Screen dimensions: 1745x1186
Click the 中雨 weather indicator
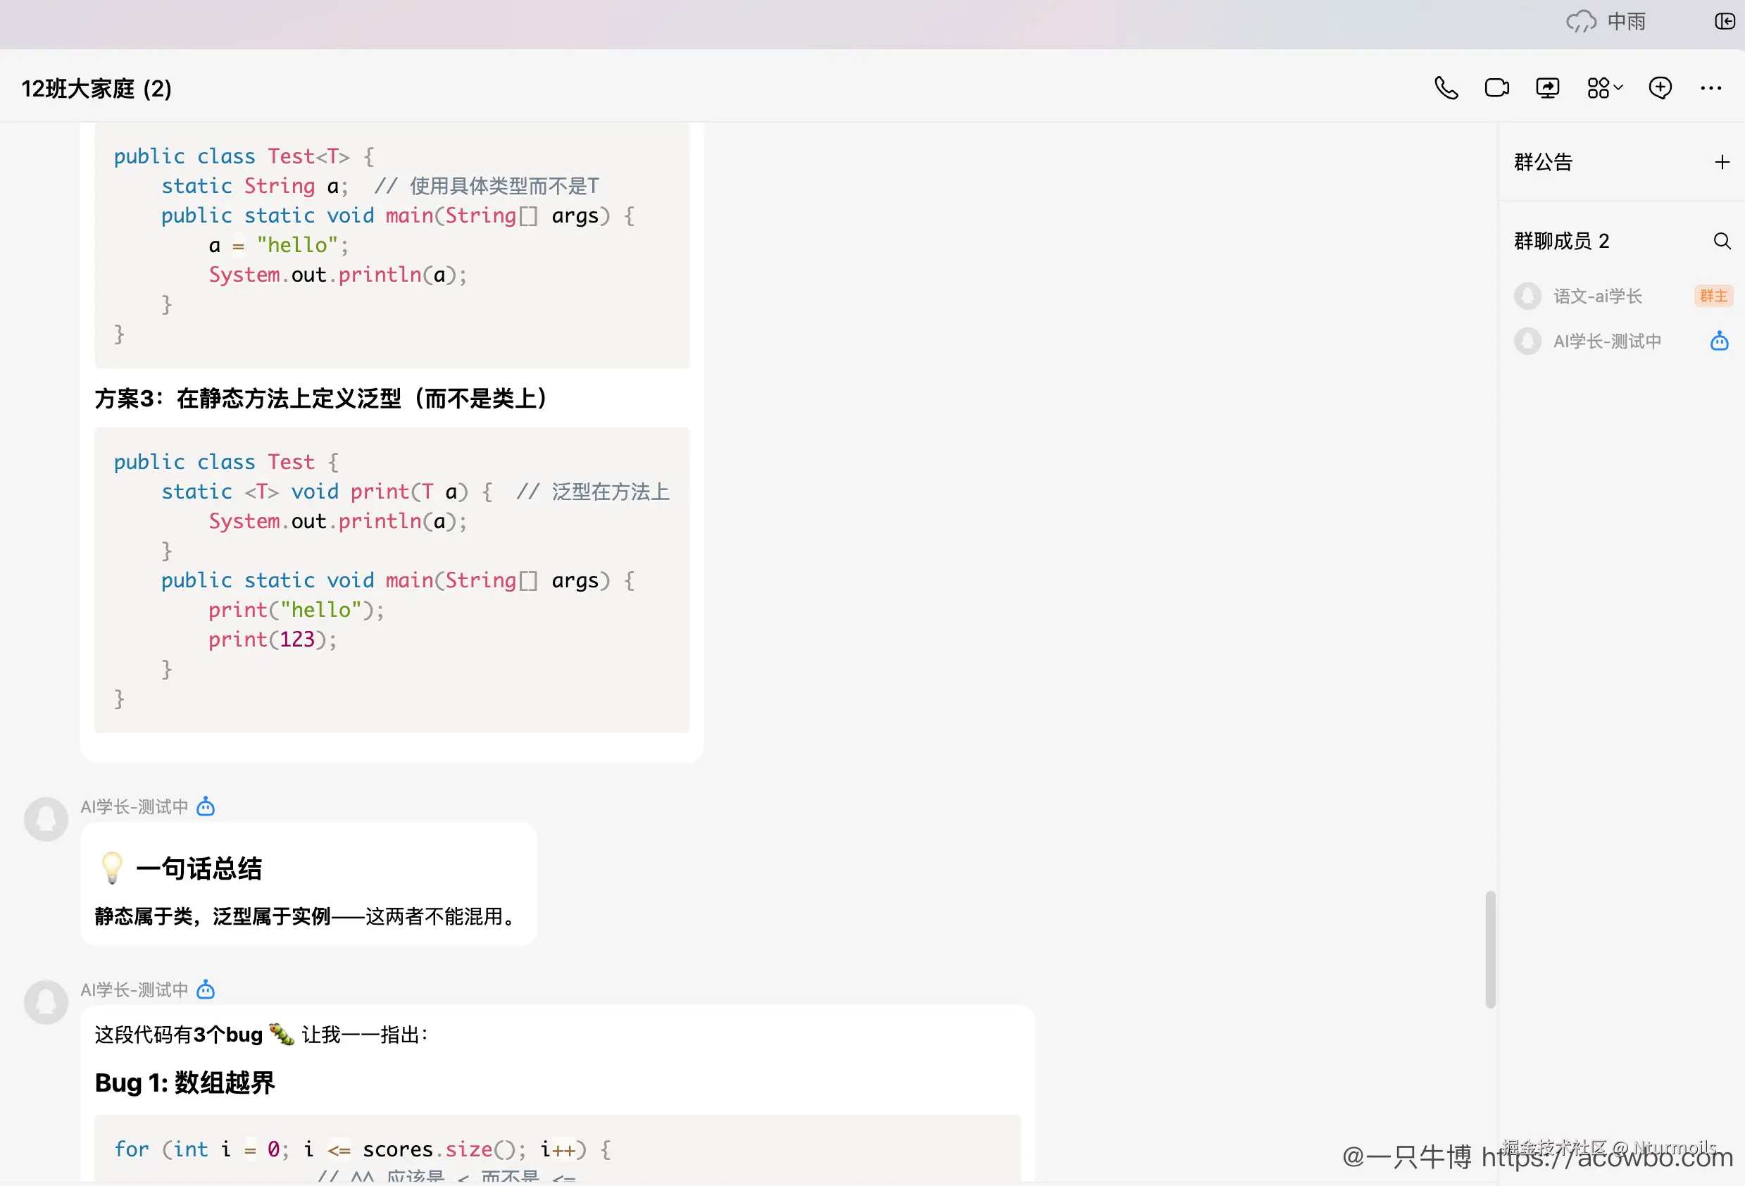coord(1607,22)
